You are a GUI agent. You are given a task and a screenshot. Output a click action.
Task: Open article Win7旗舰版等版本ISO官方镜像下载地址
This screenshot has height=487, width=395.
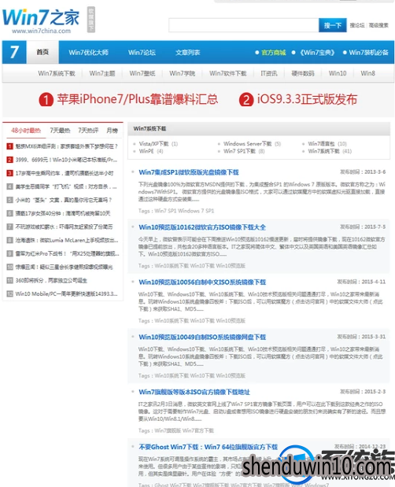pyautogui.click(x=194, y=392)
